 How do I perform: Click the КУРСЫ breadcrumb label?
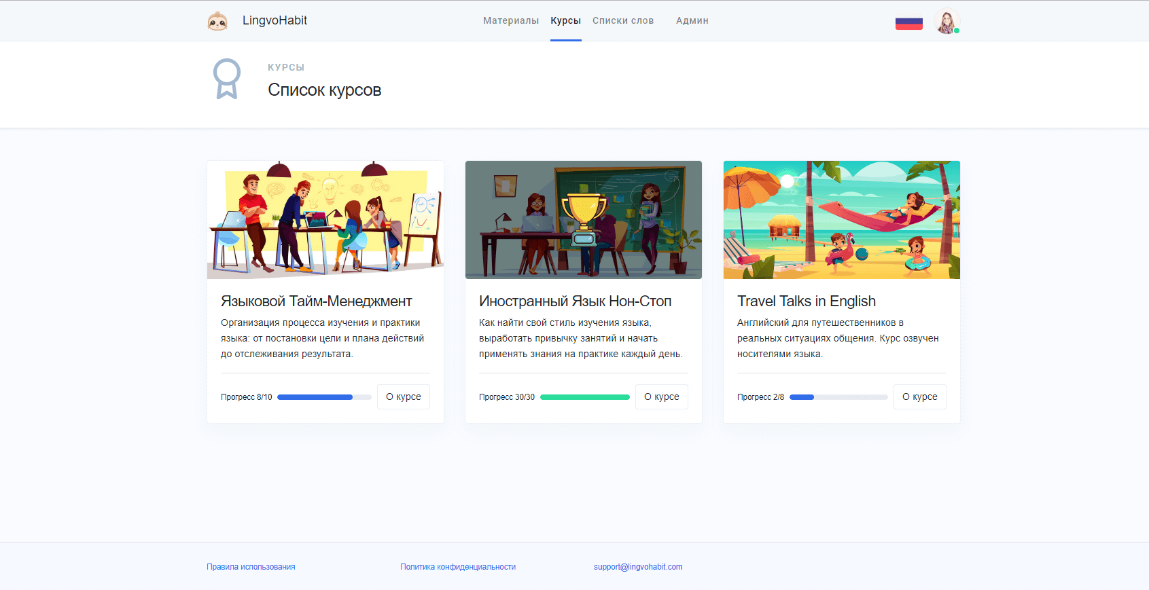pyautogui.click(x=286, y=67)
